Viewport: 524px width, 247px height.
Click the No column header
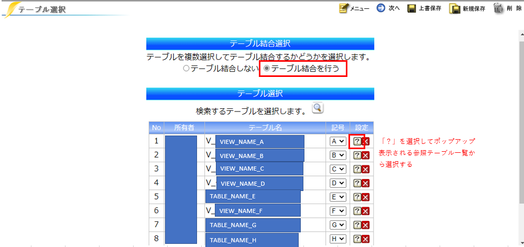tap(156, 128)
